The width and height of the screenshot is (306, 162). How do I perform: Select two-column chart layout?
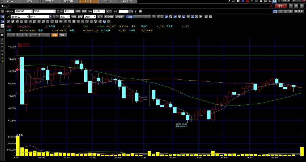pos(280,11)
